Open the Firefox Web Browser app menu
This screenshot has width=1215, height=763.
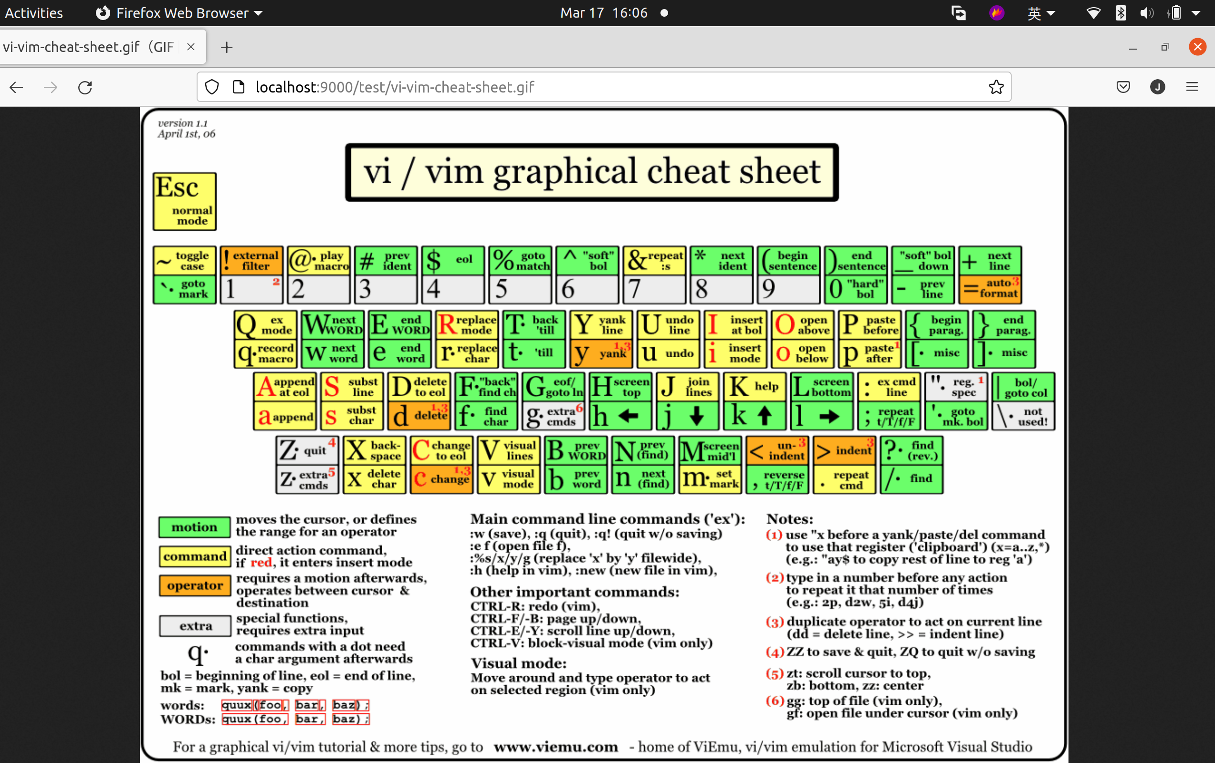coord(179,13)
